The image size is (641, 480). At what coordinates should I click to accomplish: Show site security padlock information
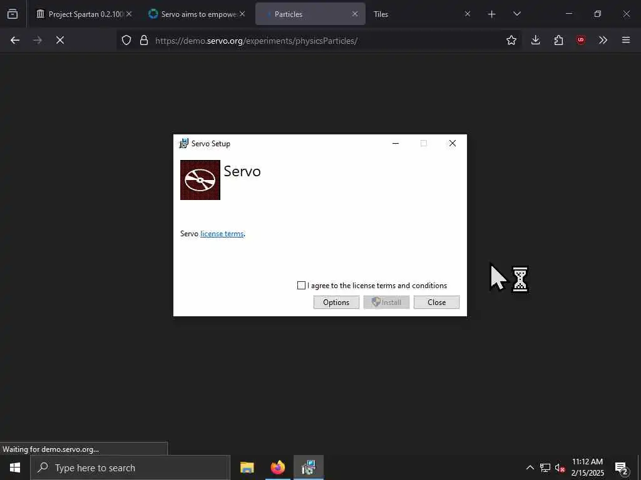coord(143,40)
